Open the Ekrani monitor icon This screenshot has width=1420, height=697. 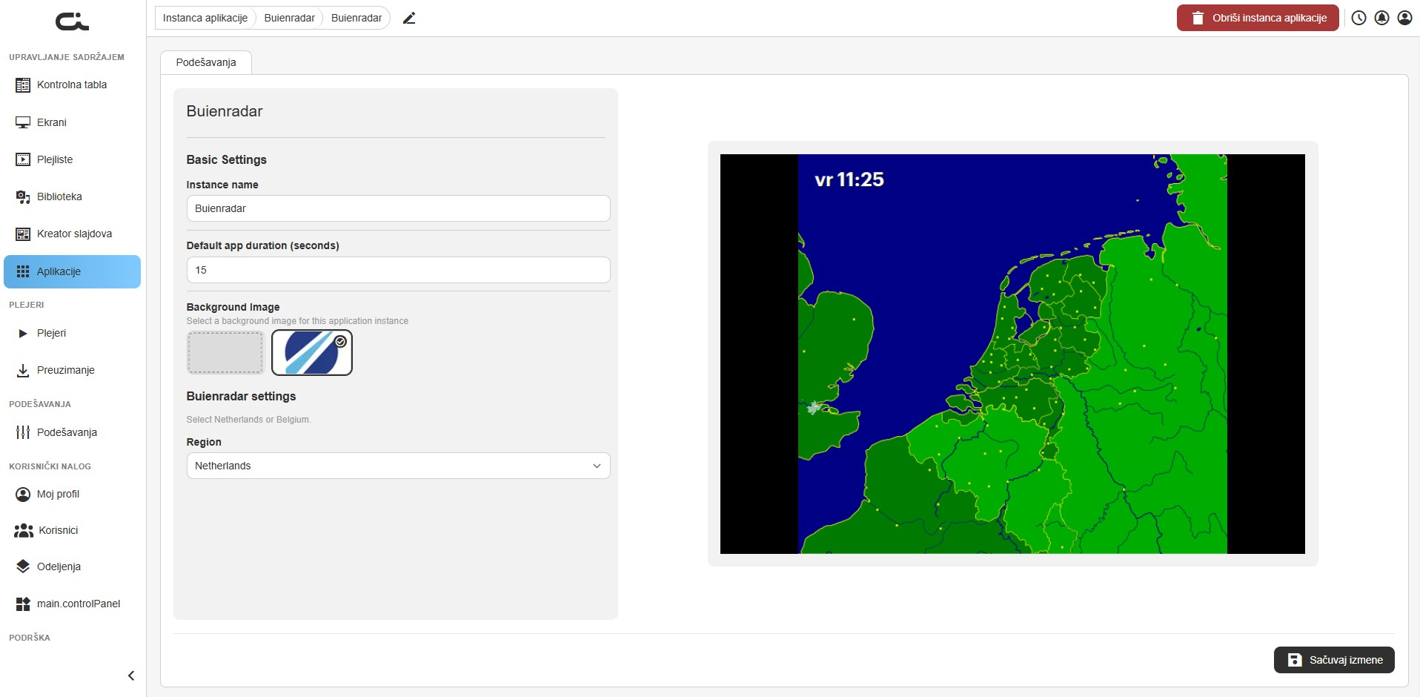[x=23, y=122]
